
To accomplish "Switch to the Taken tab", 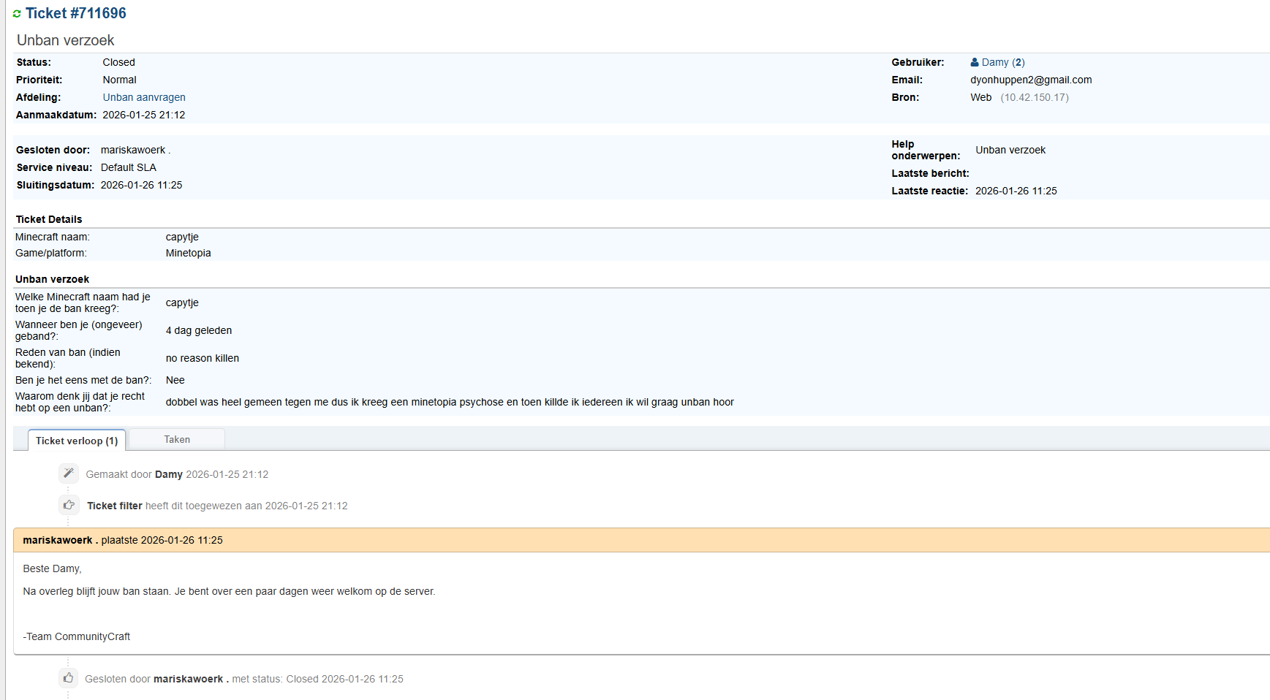I will point(177,439).
